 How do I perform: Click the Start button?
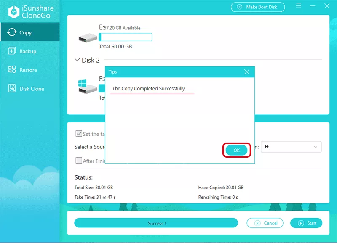(x=307, y=223)
